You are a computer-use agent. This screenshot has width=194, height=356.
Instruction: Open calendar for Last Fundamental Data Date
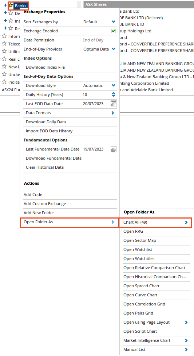click(114, 149)
